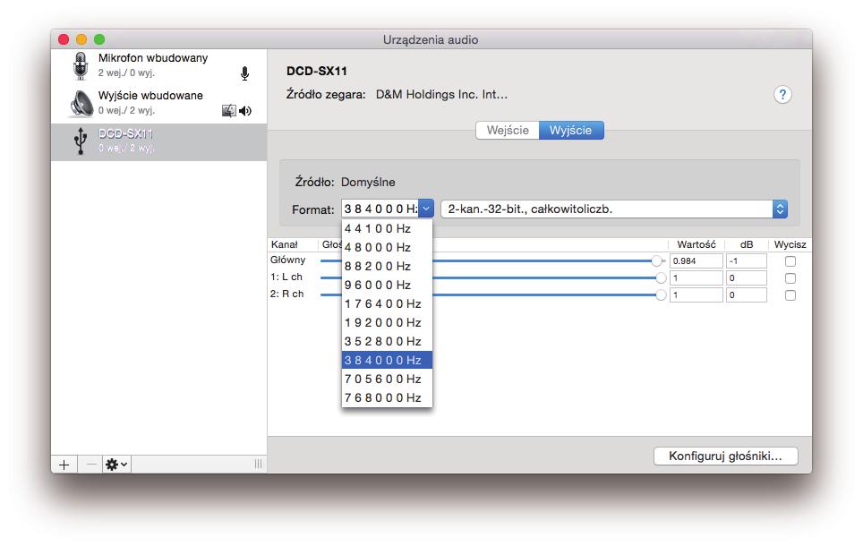Viewport: 863px width, 546px height.
Task: Click the USB icon of DCD-SX11
Action: point(81,141)
